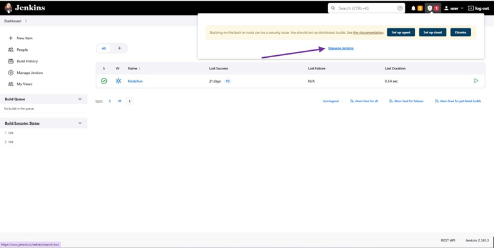Open Manage Jenkins link in popup
Screen dimensions: 494x248
tap(341, 48)
